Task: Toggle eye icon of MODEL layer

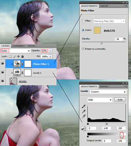Action: pyautogui.click(x=3, y=81)
